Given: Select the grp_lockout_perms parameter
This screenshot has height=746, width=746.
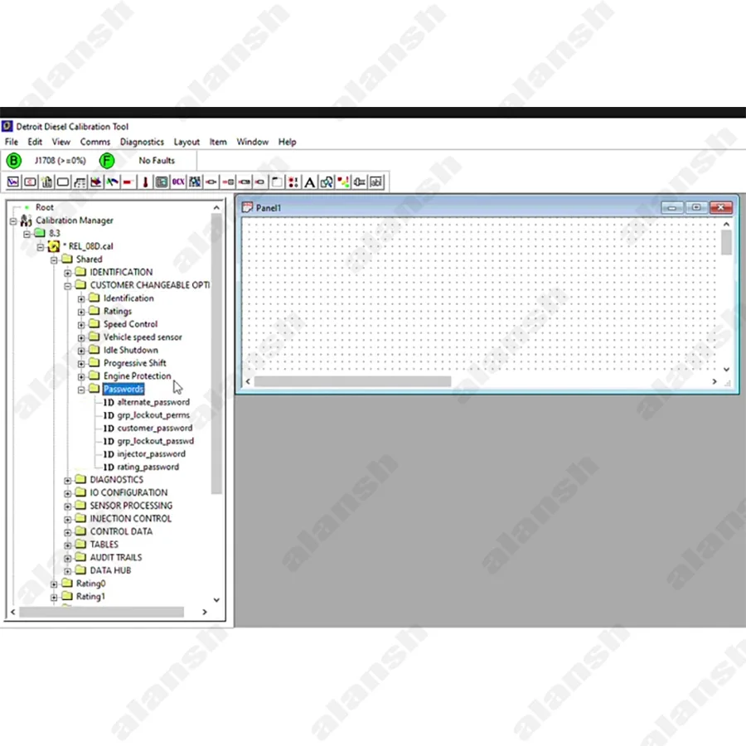Looking at the screenshot, I should pyautogui.click(x=153, y=415).
